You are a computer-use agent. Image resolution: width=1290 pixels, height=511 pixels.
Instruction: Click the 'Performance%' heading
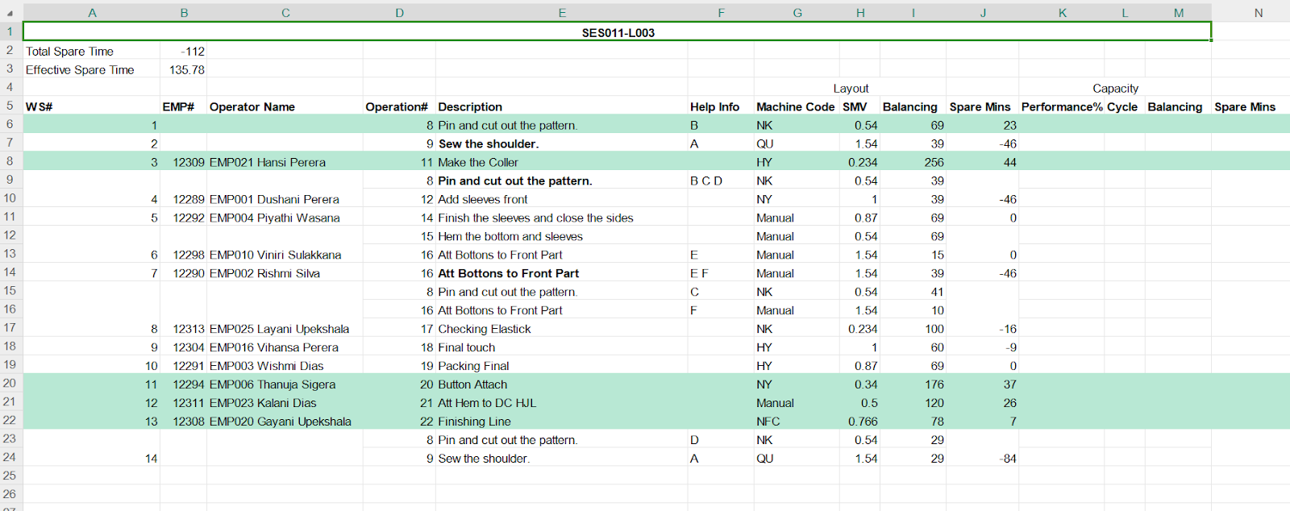(x=1062, y=106)
